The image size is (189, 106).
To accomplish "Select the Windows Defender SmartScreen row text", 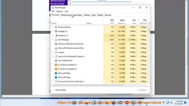I will pyautogui.click(x=71, y=44).
